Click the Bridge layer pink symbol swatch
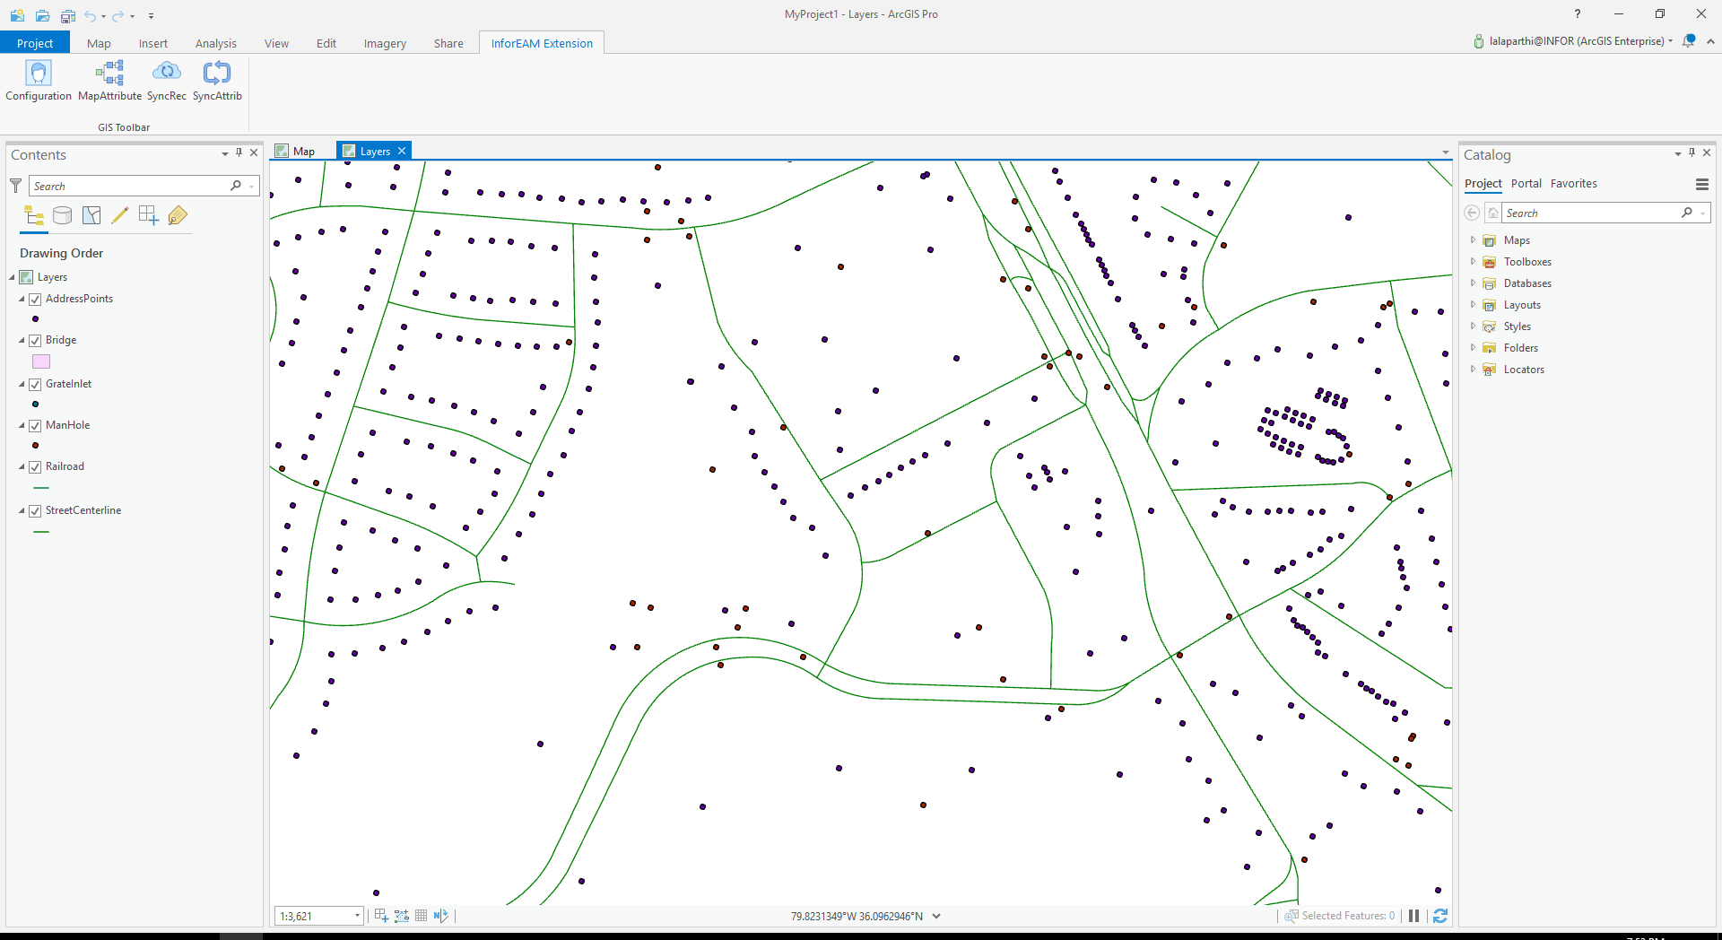The width and height of the screenshot is (1722, 940). click(x=41, y=361)
